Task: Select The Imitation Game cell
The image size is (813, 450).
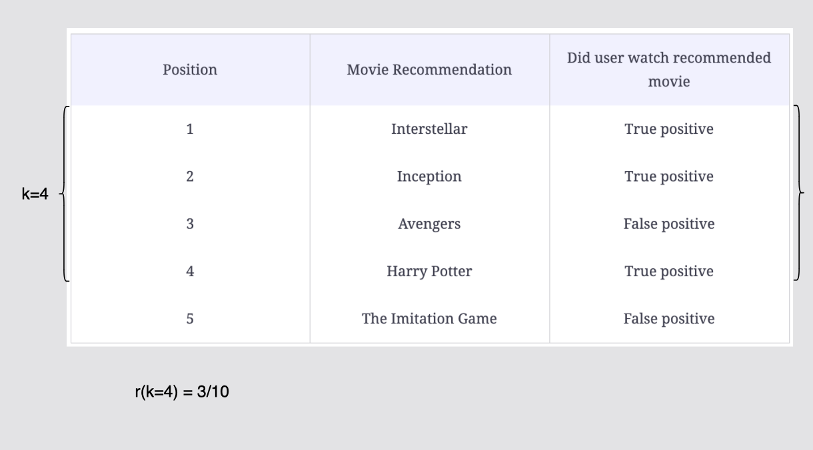Action: 429,319
